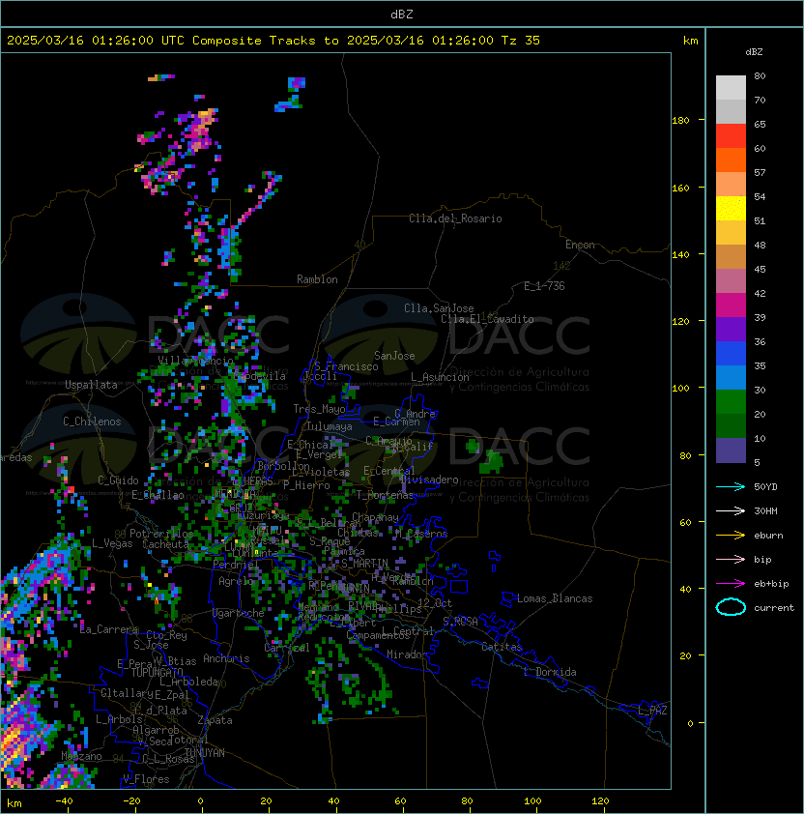Screen dimensions: 804x814
Task: Click the 'L_Asuncion' map label
Action: (x=440, y=377)
